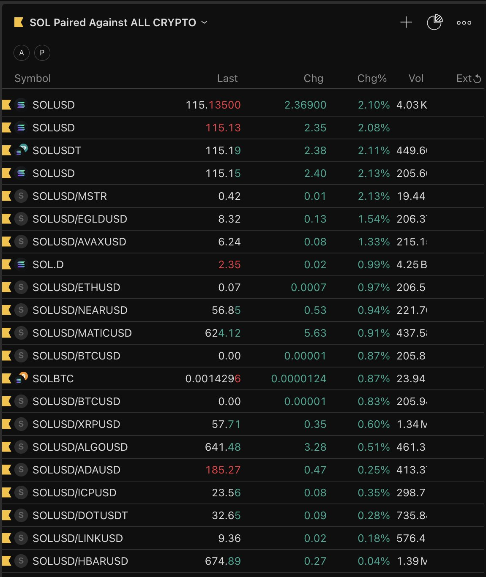Click the S logo icon for SOLUSD/HBARUSD
This screenshot has width=486, height=577.
(21, 561)
